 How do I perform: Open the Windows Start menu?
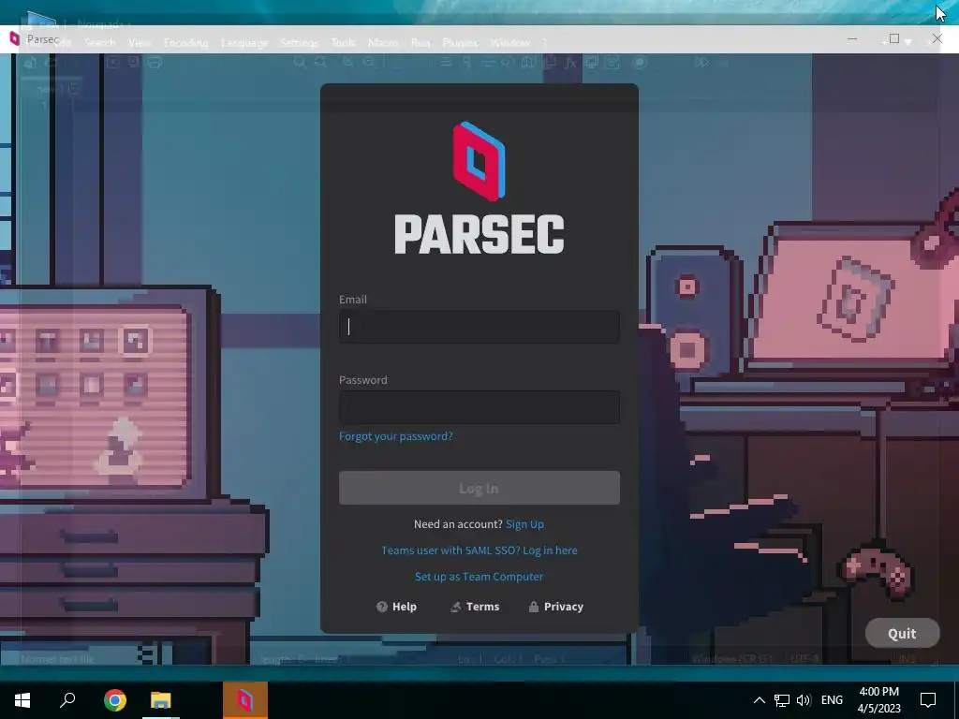(x=22, y=700)
